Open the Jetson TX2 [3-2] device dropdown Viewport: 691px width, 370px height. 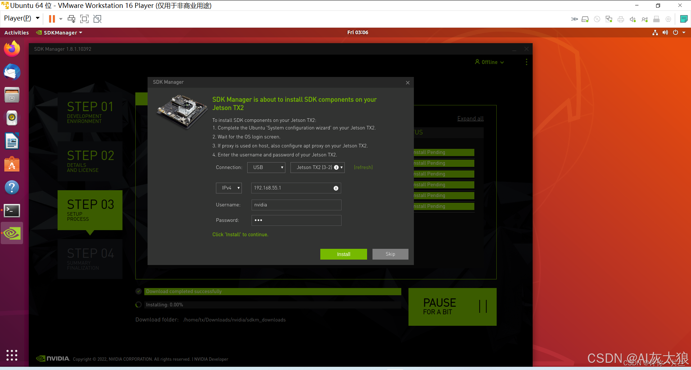(317, 167)
